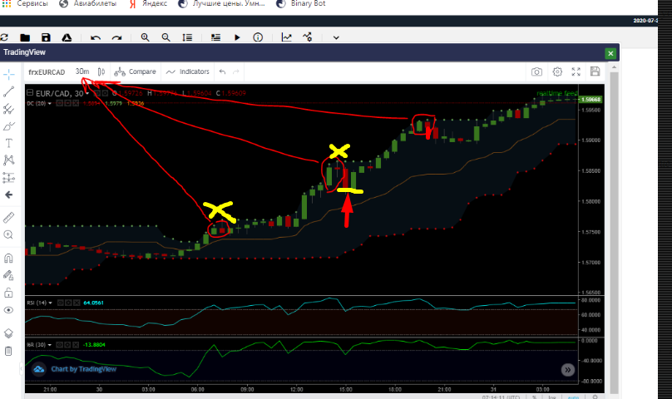Expand the RSI (14) indicator dropdown
Viewport: 672px width, 399px height.
[x=50, y=303]
